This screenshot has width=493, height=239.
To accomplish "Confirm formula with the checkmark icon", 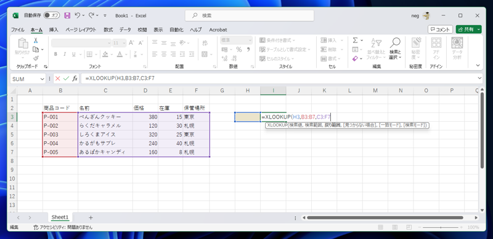I will click(x=66, y=79).
